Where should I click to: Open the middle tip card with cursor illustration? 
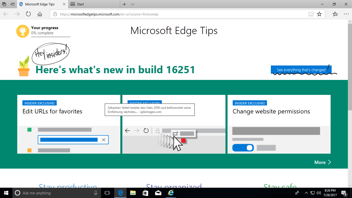tap(174, 124)
